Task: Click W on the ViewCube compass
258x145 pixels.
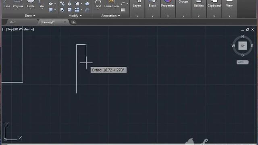Action: tap(233, 46)
